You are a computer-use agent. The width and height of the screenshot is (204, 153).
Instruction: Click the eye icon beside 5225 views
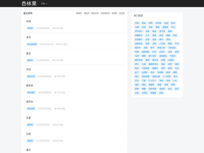53,125
